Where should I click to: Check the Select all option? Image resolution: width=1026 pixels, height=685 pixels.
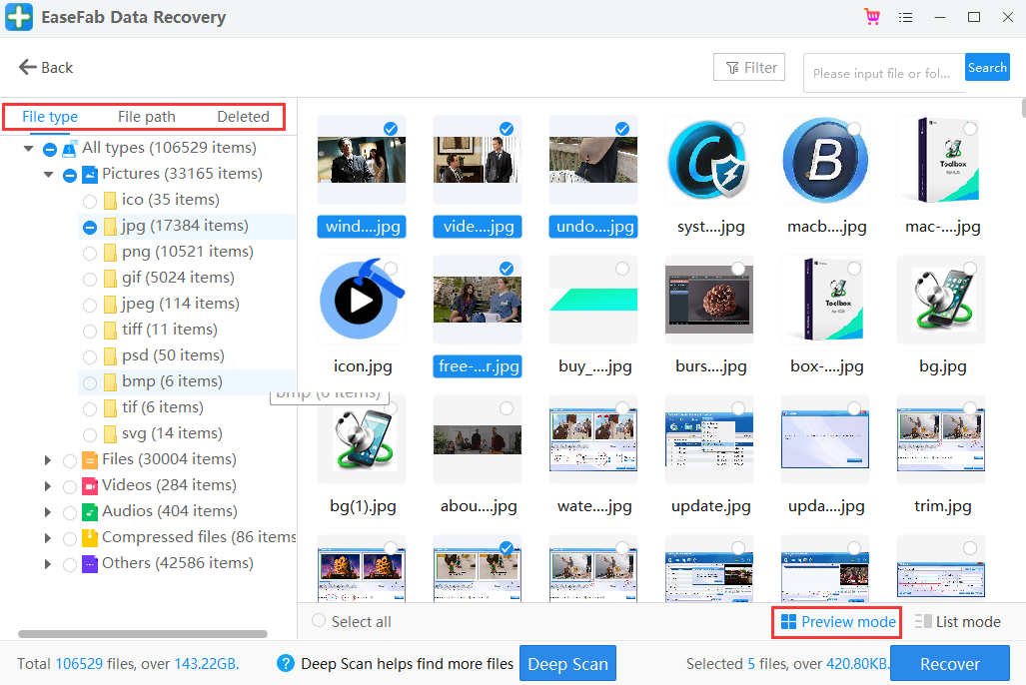point(319,621)
